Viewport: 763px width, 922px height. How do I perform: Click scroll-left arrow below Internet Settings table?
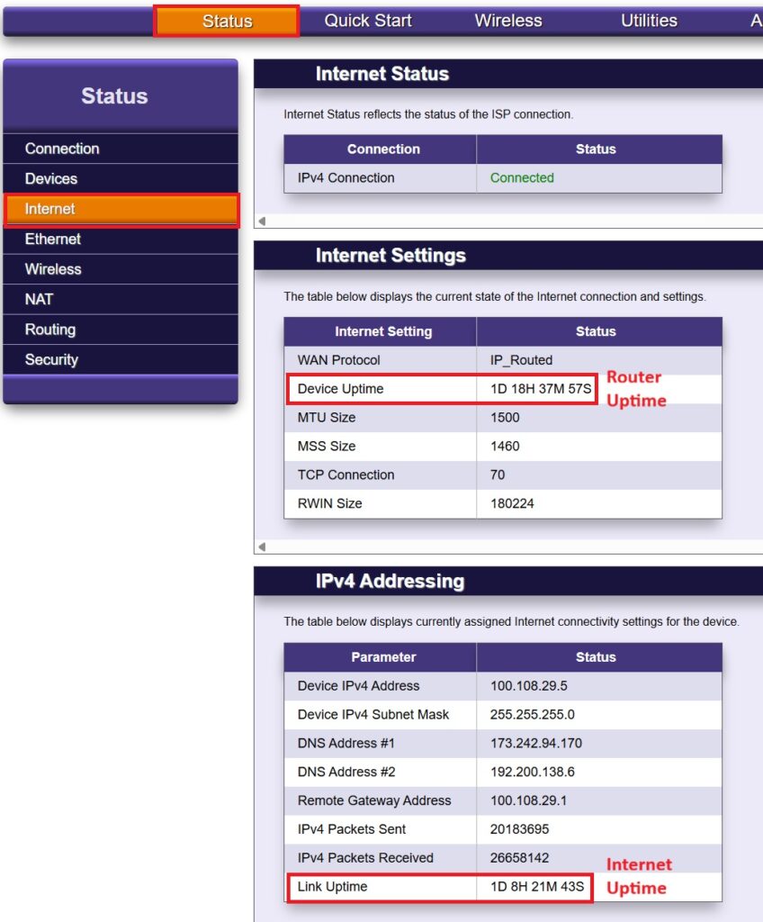[262, 547]
